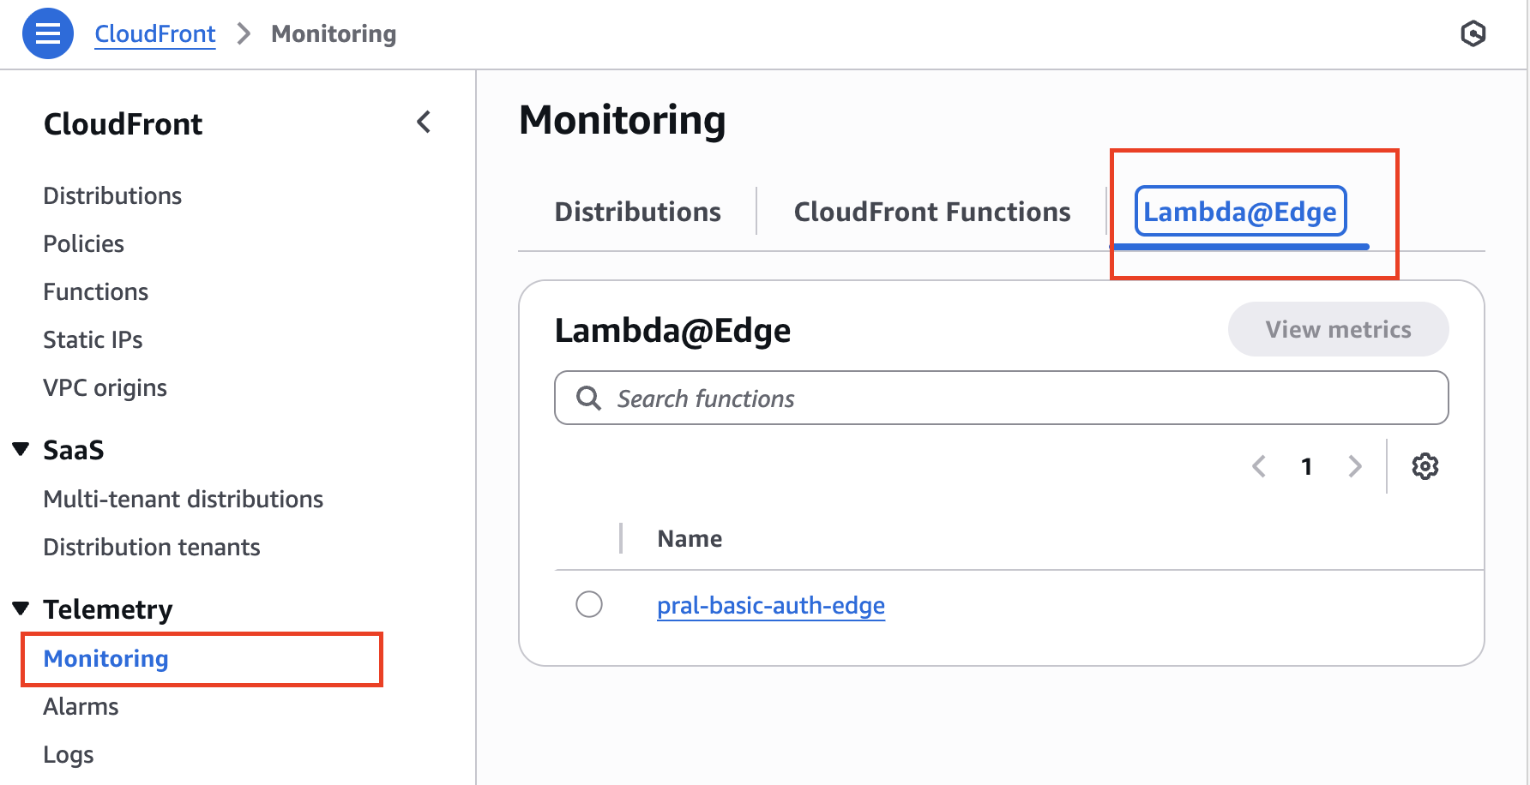Click the View metrics button
1530x785 pixels.
click(x=1338, y=329)
